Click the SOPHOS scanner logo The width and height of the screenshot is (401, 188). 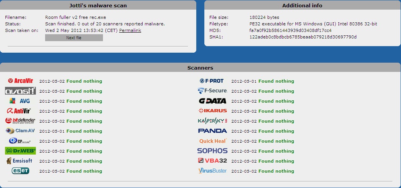click(212, 151)
